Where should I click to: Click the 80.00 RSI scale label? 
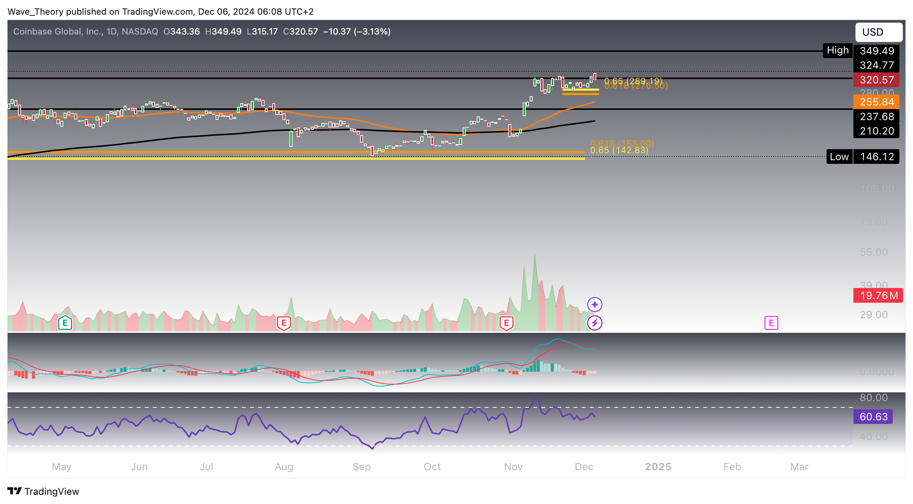874,398
